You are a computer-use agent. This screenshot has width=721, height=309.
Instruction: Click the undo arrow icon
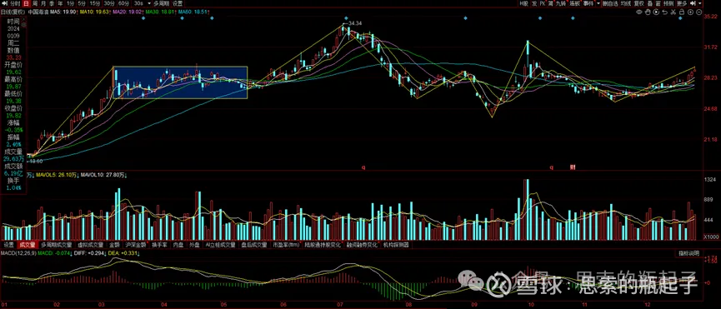tap(665, 12)
